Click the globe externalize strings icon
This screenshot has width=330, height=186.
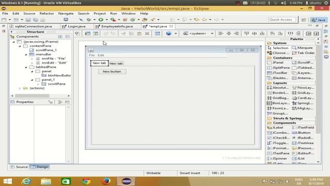click(169, 34)
